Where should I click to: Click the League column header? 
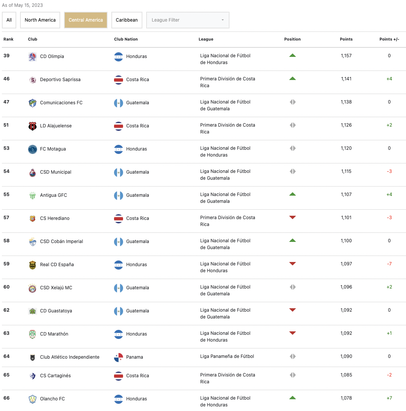click(x=206, y=39)
